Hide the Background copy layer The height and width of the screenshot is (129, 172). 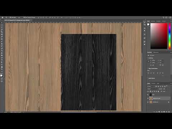(x=148, y=99)
